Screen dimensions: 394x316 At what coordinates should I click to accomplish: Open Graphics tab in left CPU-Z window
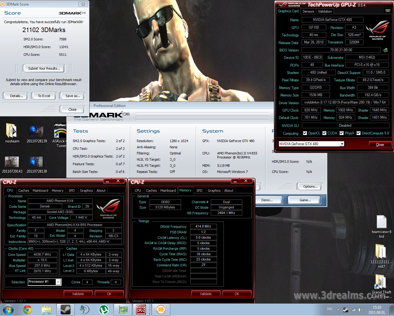pyautogui.click(x=86, y=191)
